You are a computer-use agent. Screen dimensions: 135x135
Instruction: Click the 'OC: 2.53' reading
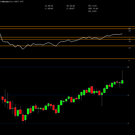[92, 6]
